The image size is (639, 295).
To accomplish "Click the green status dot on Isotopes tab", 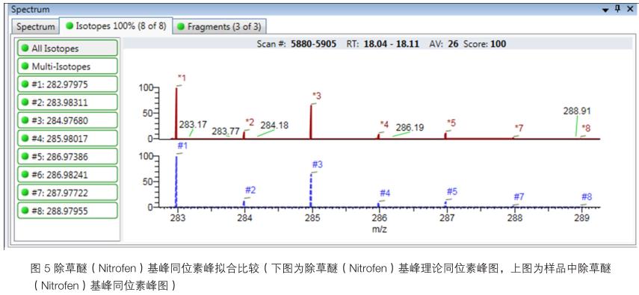I will (70, 25).
